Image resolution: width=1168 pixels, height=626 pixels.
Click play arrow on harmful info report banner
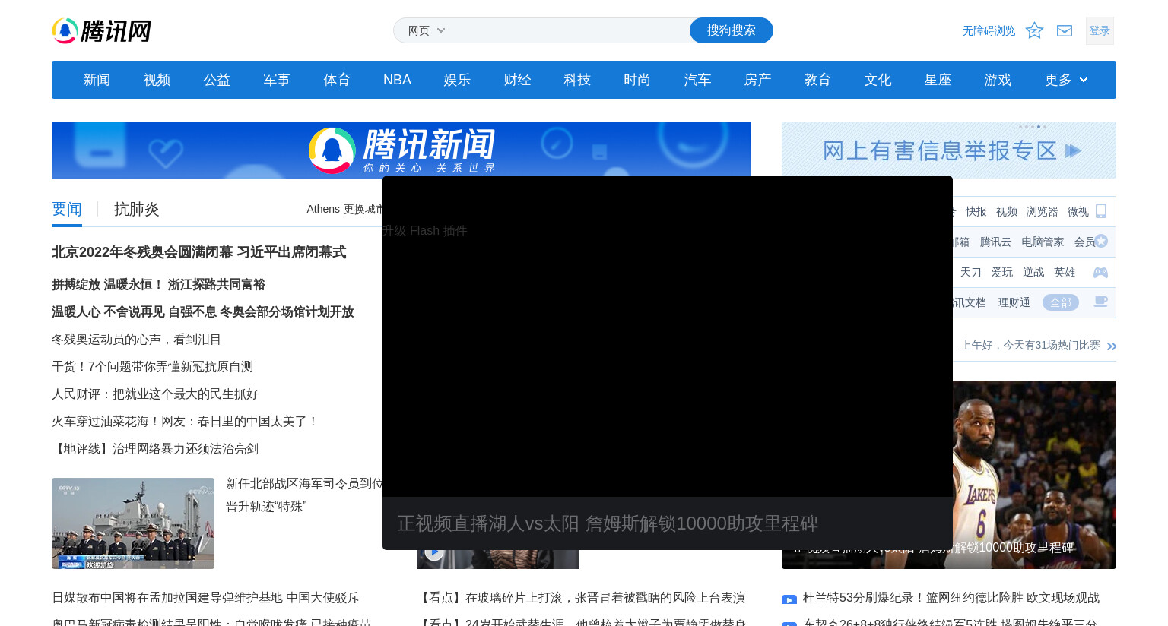(x=1073, y=150)
